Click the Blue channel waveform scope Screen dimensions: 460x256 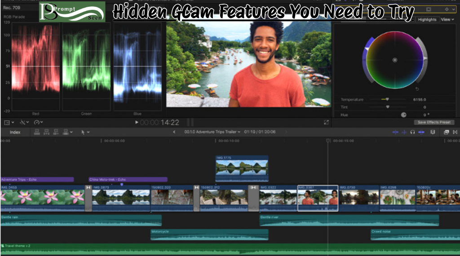[137, 67]
